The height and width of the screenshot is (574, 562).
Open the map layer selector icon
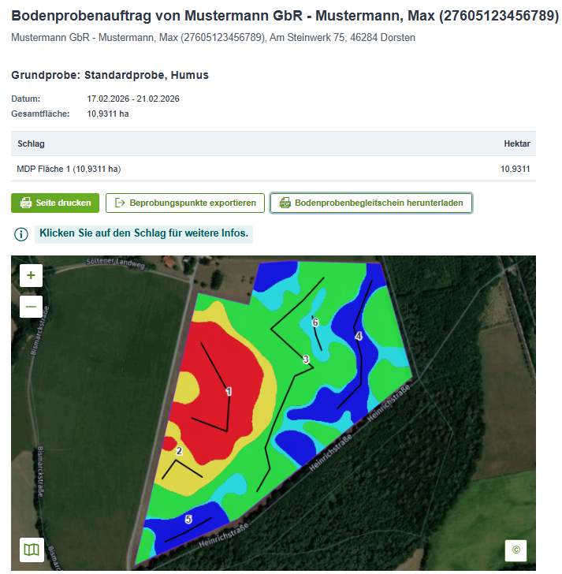coord(32,549)
